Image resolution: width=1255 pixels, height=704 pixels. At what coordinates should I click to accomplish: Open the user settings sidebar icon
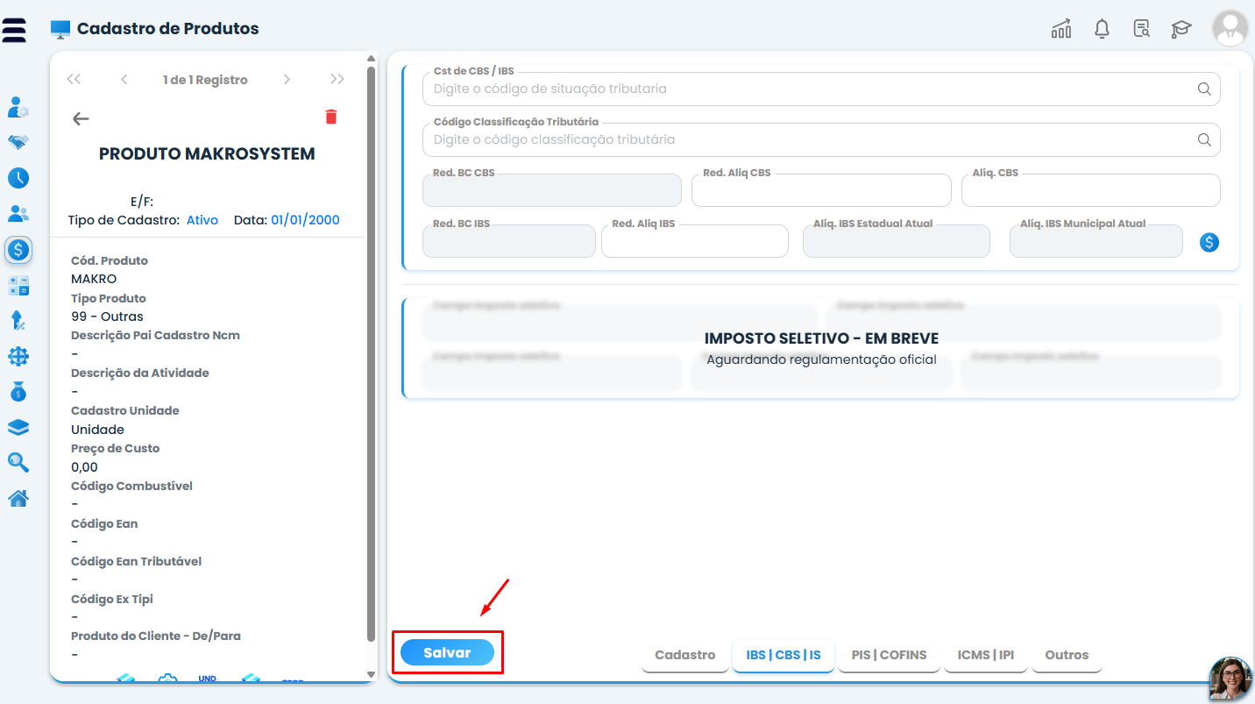pyautogui.click(x=18, y=108)
